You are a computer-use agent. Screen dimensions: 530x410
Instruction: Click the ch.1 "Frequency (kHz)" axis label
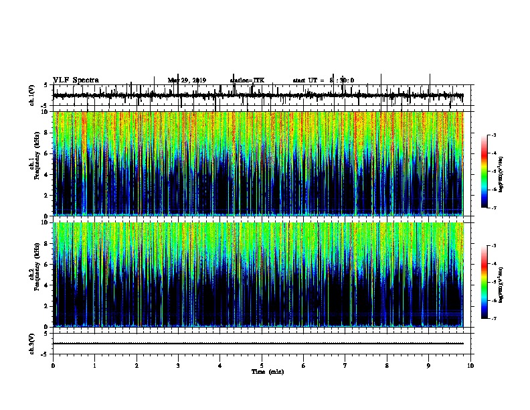click(38, 155)
